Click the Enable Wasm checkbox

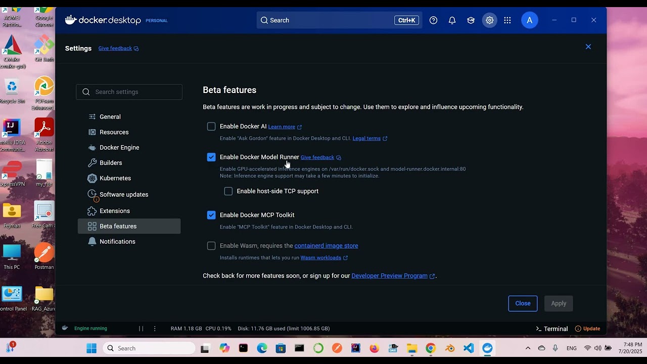(211, 246)
